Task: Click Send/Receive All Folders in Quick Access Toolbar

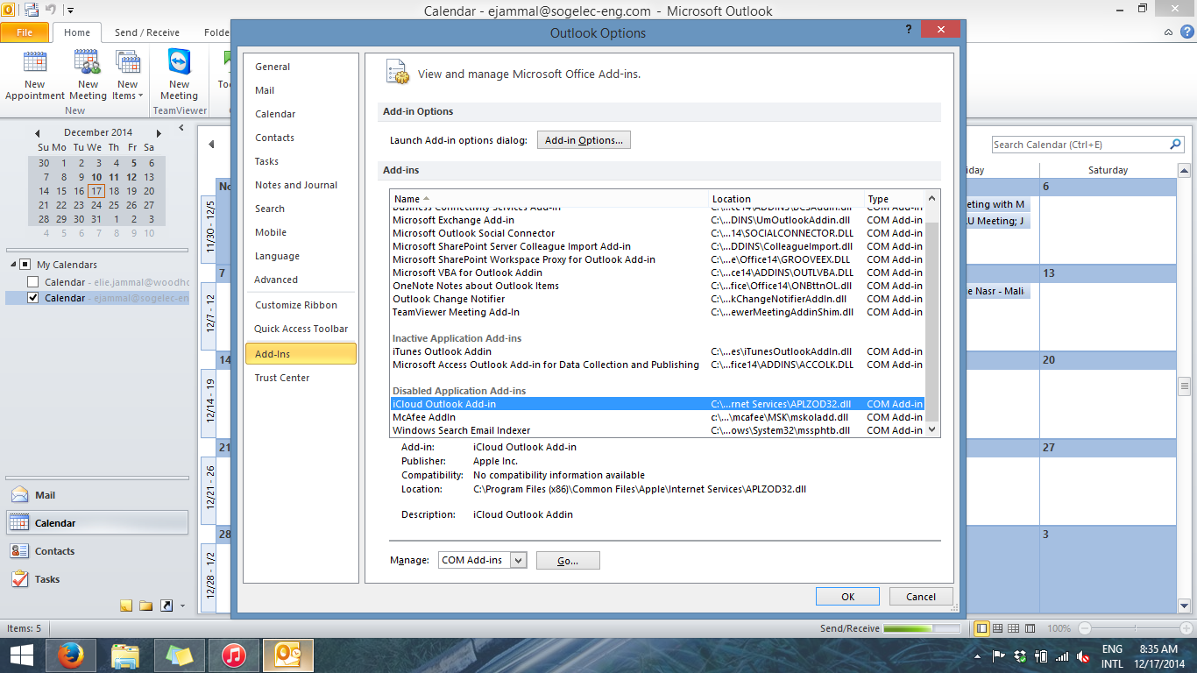Action: click(32, 11)
